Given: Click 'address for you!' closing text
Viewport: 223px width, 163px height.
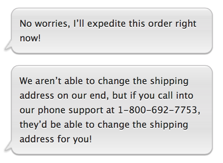Looking at the screenshot, I should point(56,139).
